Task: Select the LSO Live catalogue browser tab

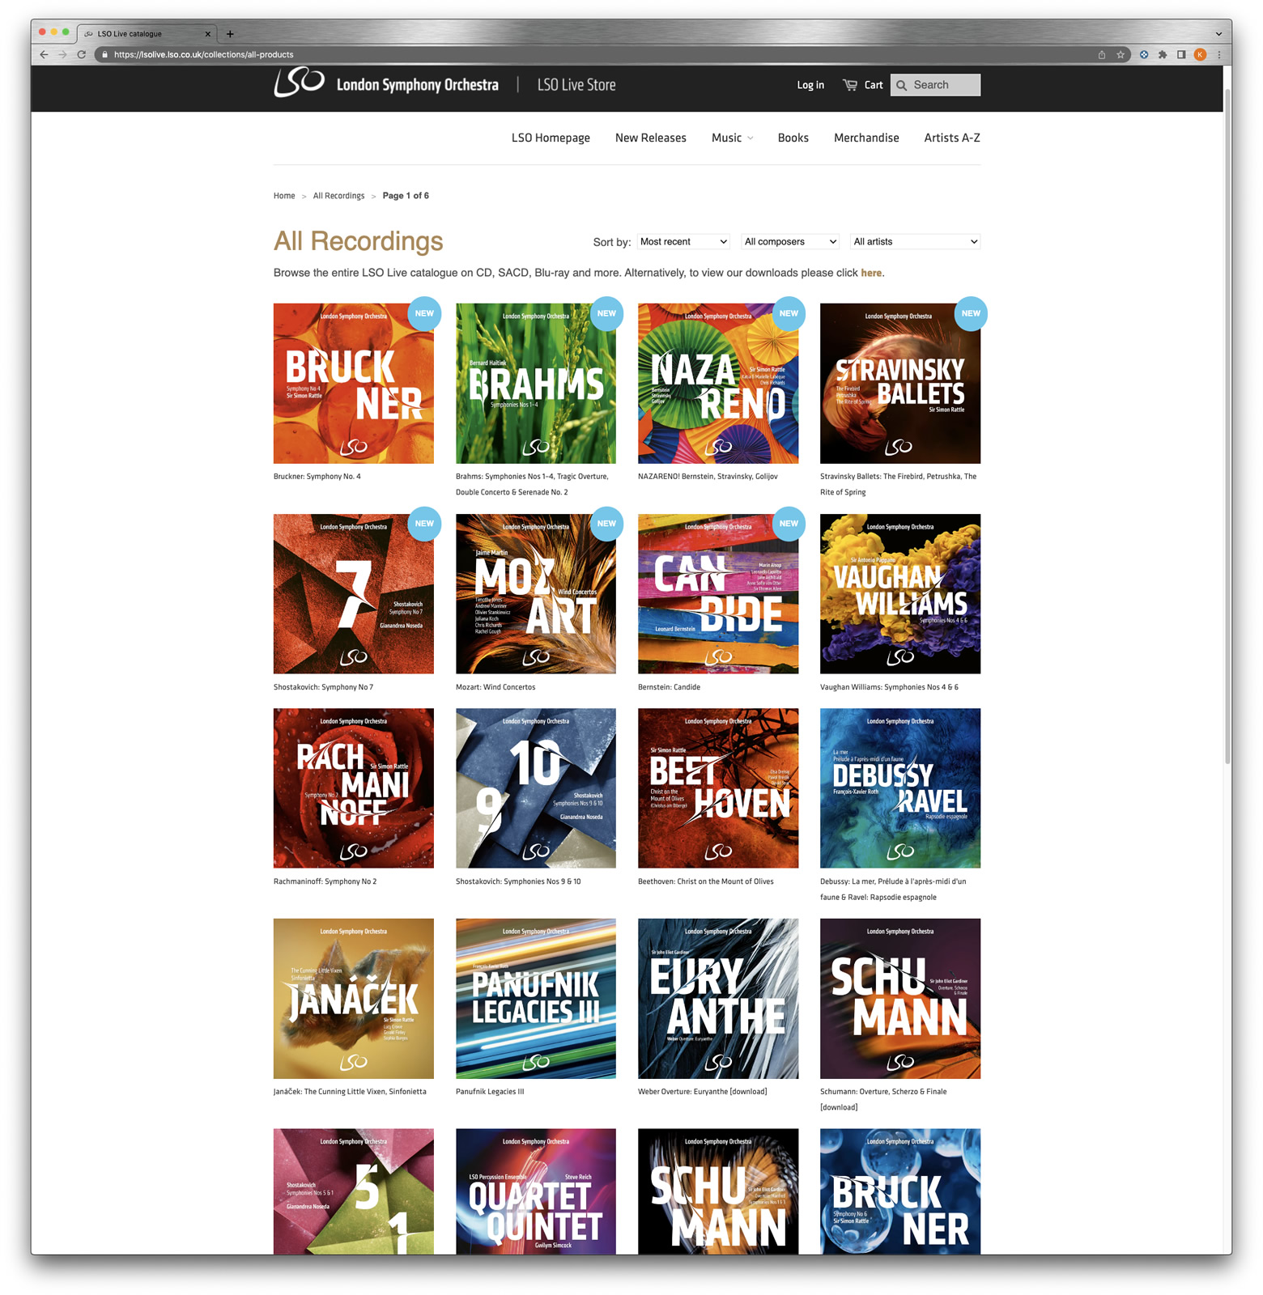Action: coord(146,34)
